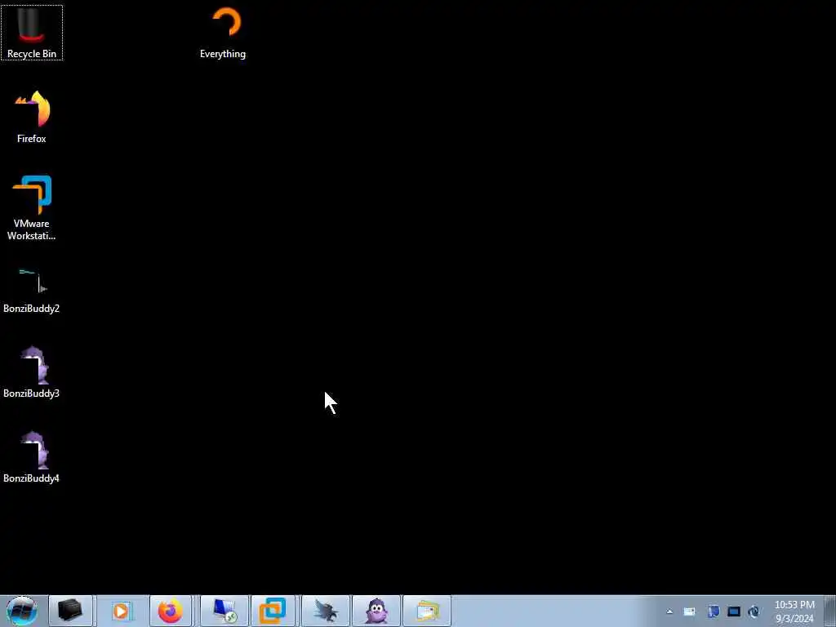Open the Windows Start menu orb

[21, 611]
